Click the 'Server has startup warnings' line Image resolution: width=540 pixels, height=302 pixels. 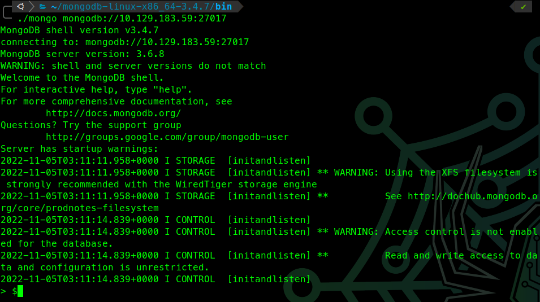(x=79, y=149)
